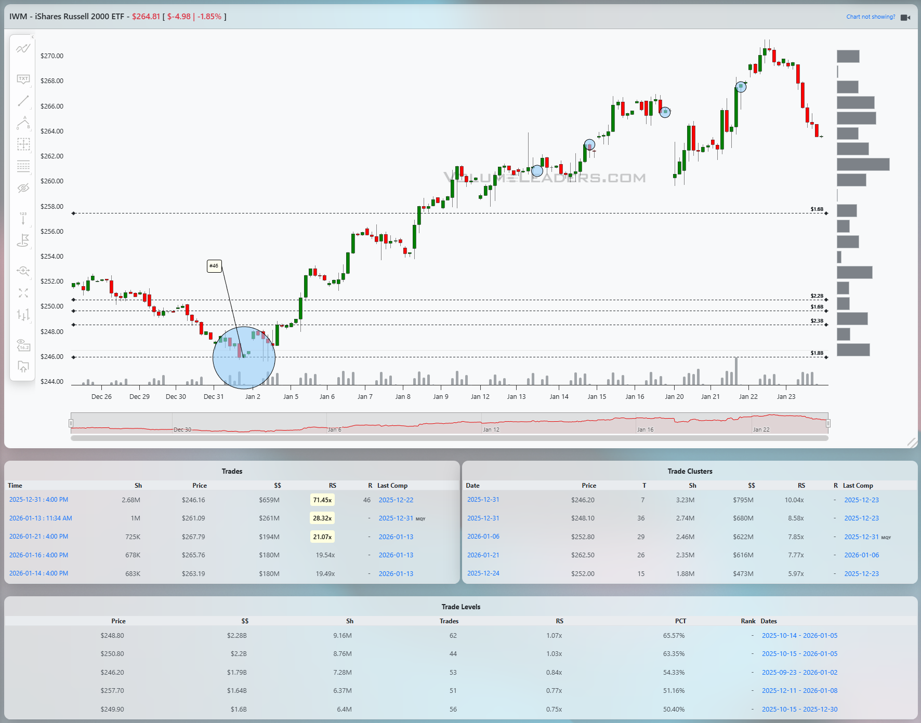This screenshot has width=921, height=723.
Task: Click the longest volume profile bar near $261
Action: (863, 165)
